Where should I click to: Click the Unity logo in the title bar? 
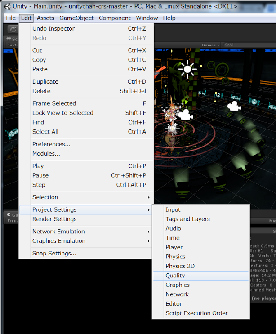(x=7, y=6)
